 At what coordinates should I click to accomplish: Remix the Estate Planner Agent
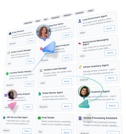67,106
